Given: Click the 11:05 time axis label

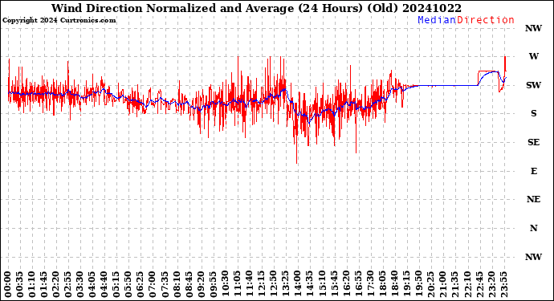Looking at the screenshot, I should point(237,284).
